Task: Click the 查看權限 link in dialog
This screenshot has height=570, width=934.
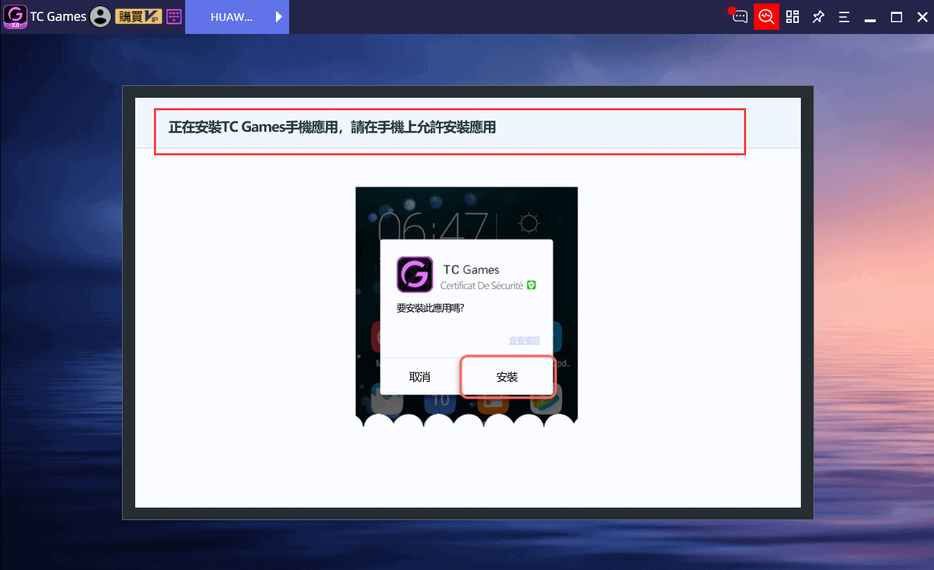Action: (524, 341)
